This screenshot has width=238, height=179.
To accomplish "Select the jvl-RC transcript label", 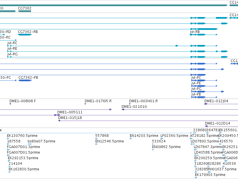I will (x=12, y=43).
